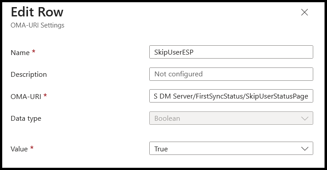Click the Name field containing SkipUserESP
The width and height of the screenshot is (327, 170).
point(231,52)
